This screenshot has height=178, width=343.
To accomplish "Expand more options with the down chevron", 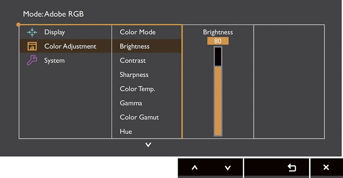I will coord(148,144).
